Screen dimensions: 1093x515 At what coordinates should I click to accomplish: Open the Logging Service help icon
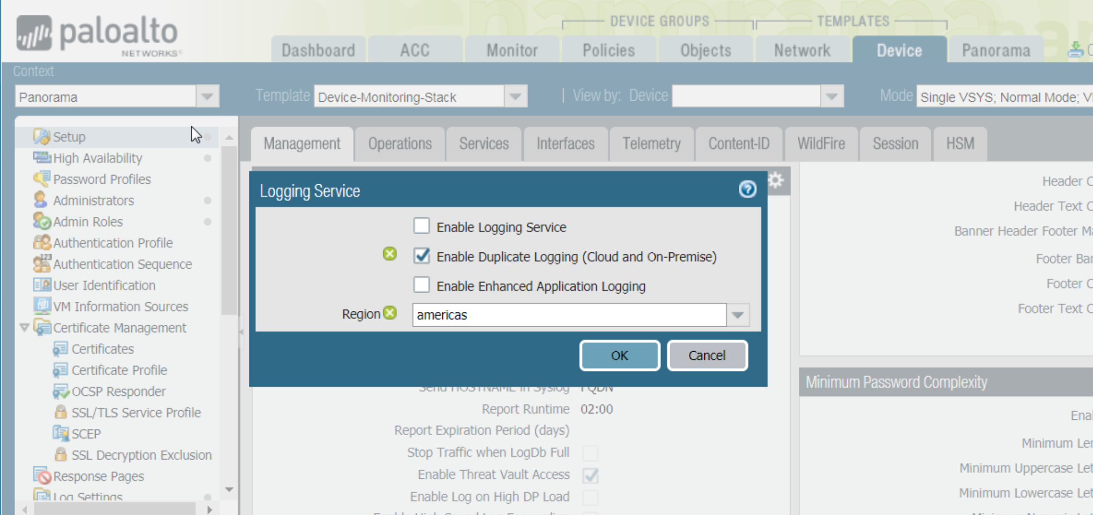(747, 189)
